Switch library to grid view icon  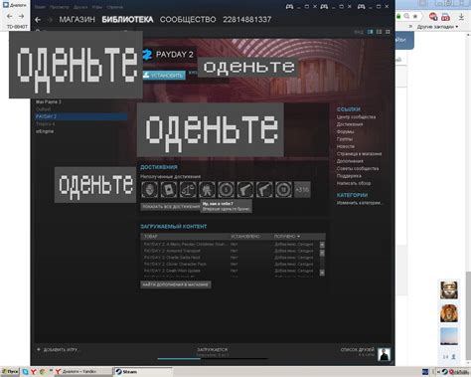(388, 32)
